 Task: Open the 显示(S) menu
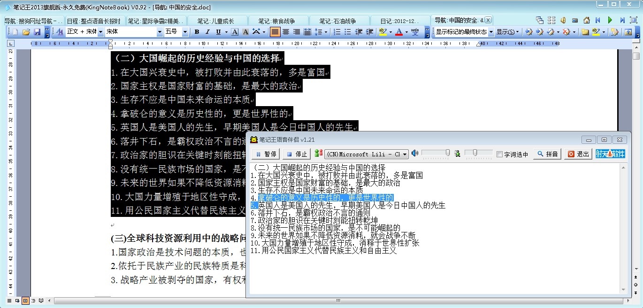(x=508, y=32)
